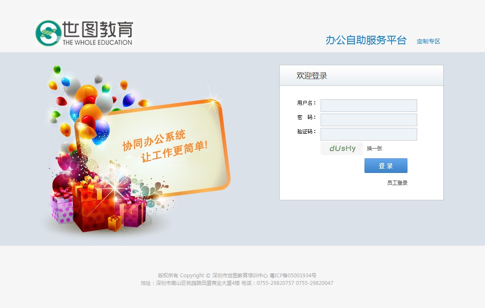Screen dimensions: 485x308
Task: Click the footer address and phone line
Action: tap(237, 283)
